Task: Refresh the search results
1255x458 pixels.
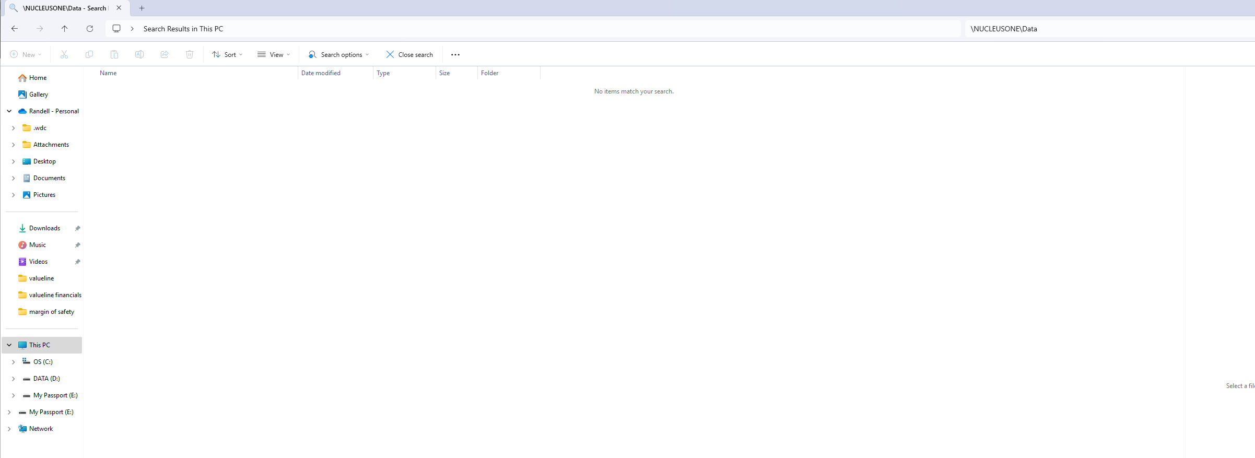Action: (90, 29)
